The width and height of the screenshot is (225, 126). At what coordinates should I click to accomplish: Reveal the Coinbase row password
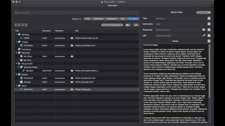(x=72, y=46)
